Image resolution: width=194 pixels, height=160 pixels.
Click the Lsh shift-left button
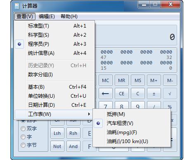57,133
